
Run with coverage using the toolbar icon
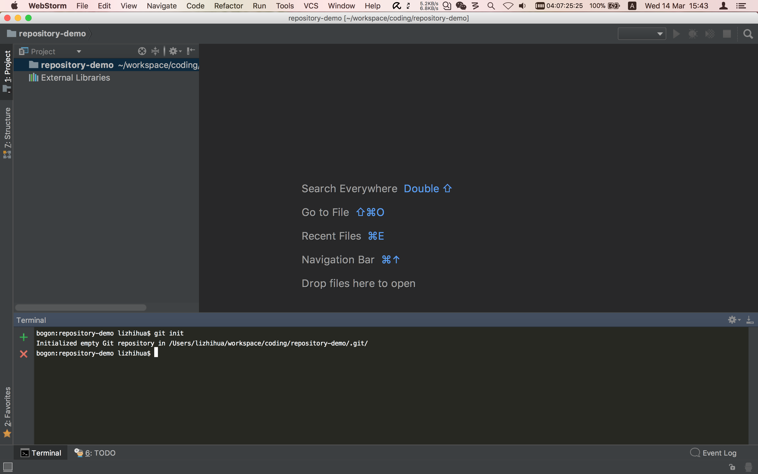click(x=710, y=33)
